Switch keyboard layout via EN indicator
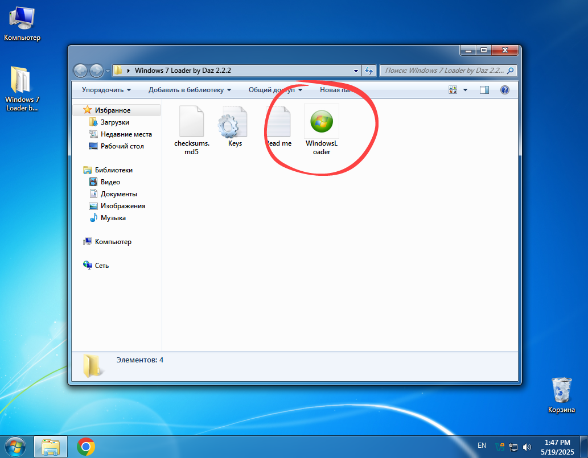 coord(482,445)
